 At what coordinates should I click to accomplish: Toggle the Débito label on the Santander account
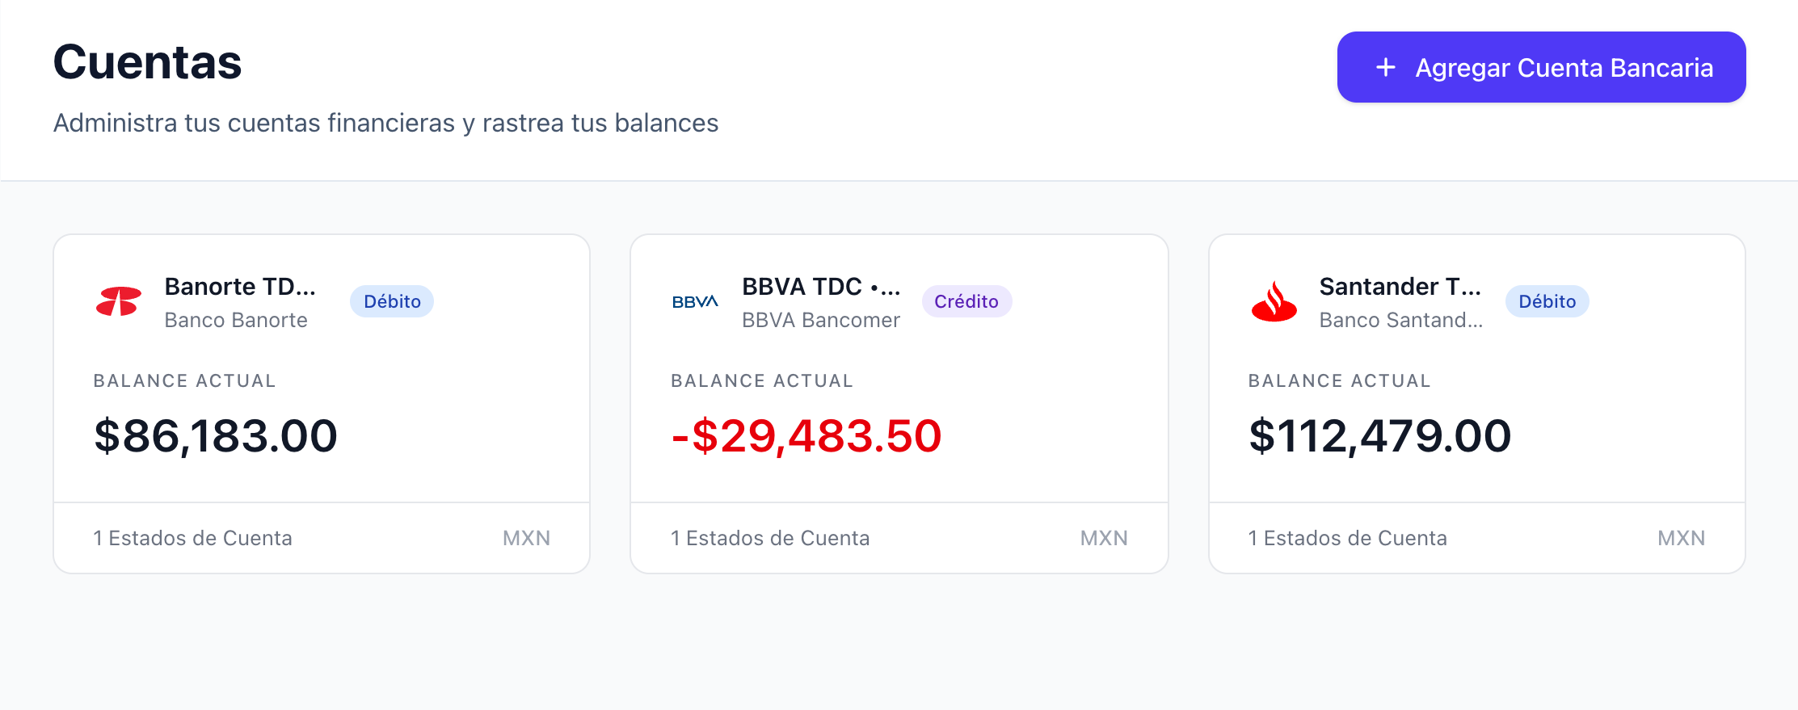pyautogui.click(x=1546, y=301)
